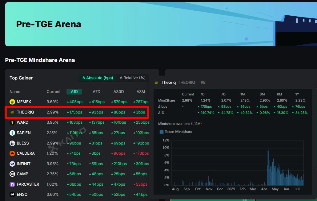The width and height of the screenshot is (317, 201).
Task: Click the SAPIEN token logo icon
Action: coord(12,133)
